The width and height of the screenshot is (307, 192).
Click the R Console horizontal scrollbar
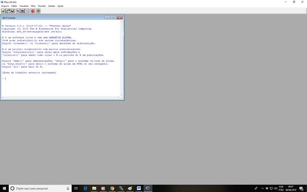pyautogui.click(x=61, y=97)
